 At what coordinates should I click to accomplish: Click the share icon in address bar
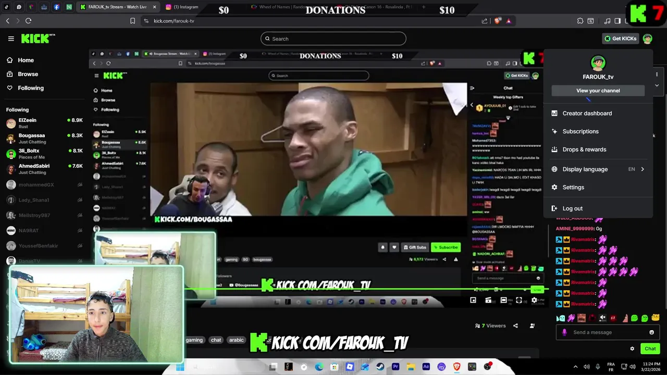485,21
